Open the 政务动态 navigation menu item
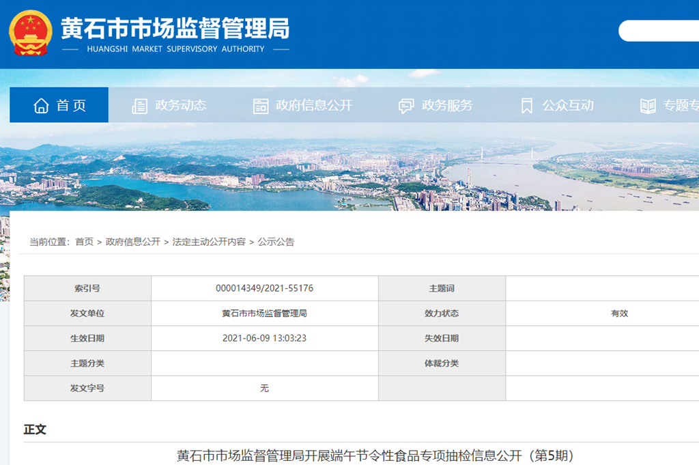Image resolution: width=699 pixels, height=465 pixels. [x=181, y=106]
